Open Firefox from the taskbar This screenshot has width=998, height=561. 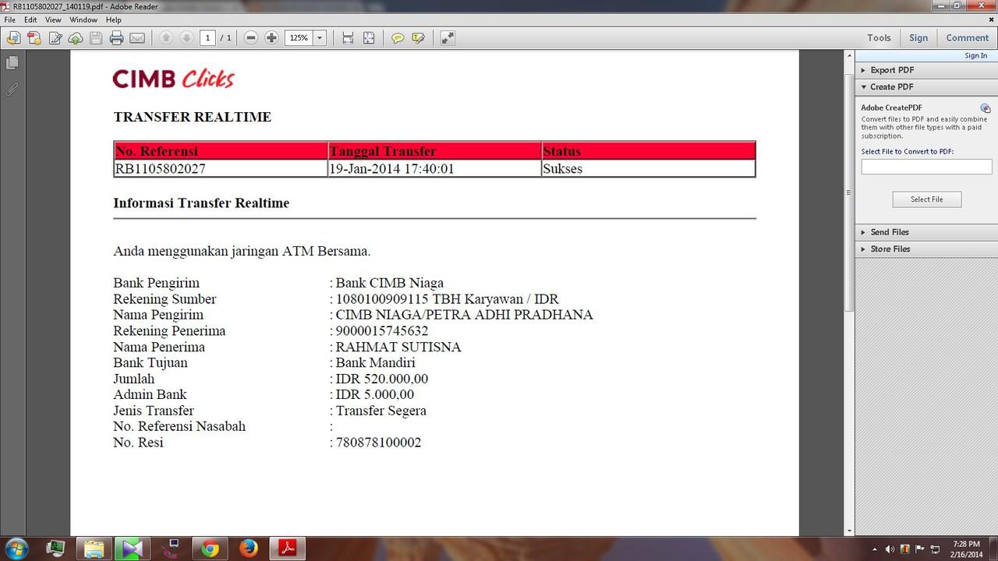click(x=249, y=549)
